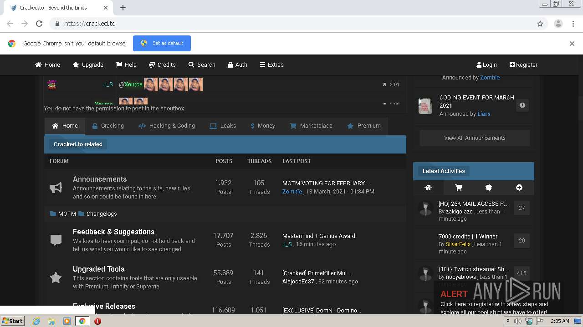The width and height of the screenshot is (583, 327).
Task: Open Mastermind + Genius Award last post
Action: pos(319,236)
